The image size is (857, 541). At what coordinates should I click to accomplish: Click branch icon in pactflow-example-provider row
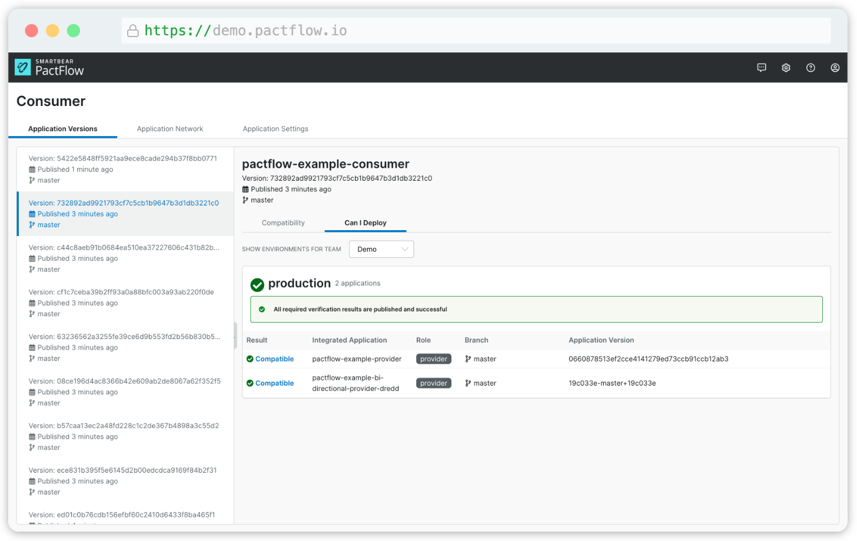click(468, 359)
